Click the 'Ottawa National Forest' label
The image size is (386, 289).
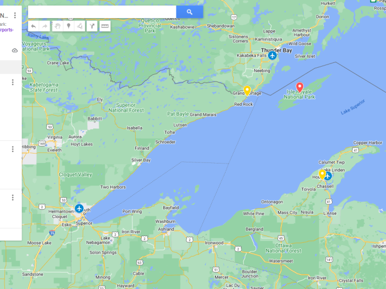[283, 248]
